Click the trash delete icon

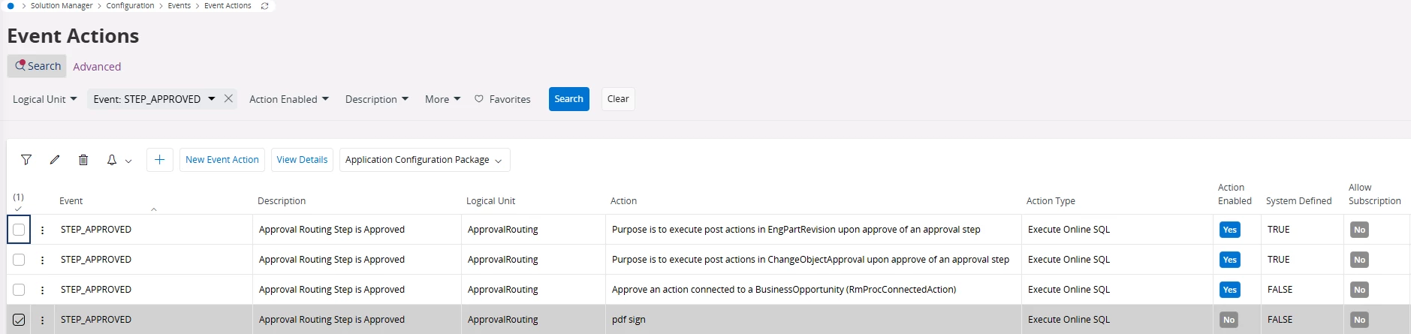coord(83,160)
